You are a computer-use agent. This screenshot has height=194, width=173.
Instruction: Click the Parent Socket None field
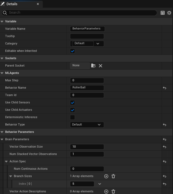coord(80,65)
